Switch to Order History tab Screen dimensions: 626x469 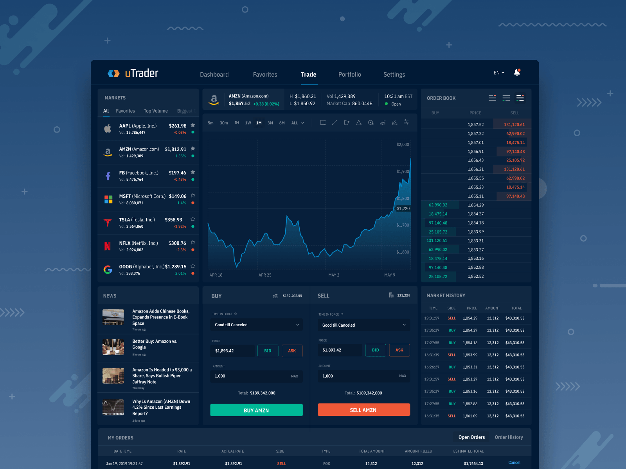pyautogui.click(x=509, y=437)
